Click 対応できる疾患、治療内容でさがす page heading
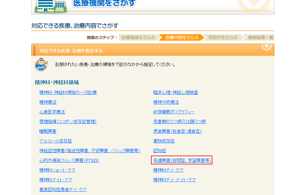 coord(75,26)
